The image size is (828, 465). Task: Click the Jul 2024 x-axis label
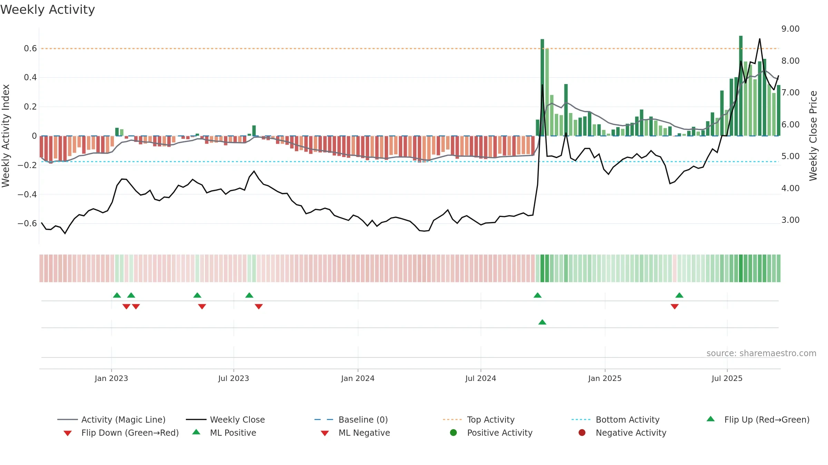[481, 379]
